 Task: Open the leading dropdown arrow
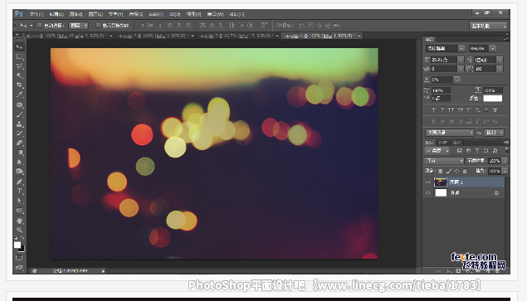click(500, 60)
